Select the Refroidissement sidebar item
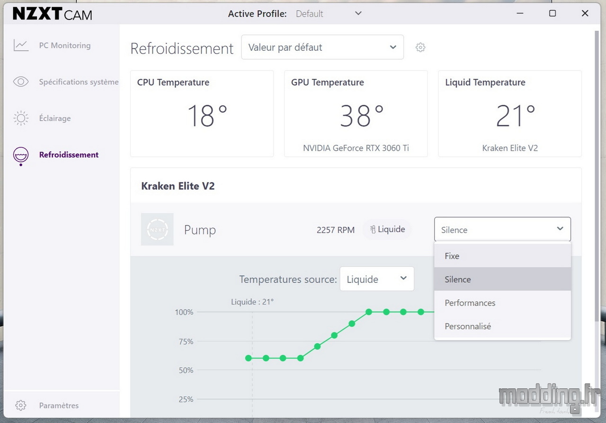Screen dimensions: 606x423 [x=69, y=155]
